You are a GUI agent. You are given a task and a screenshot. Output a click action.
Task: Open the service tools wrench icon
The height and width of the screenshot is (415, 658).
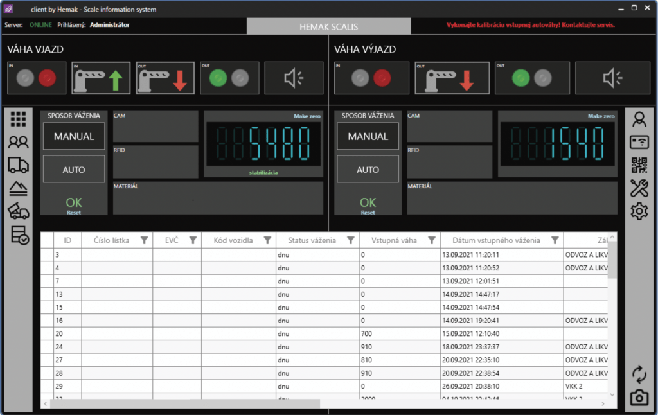[x=639, y=188]
